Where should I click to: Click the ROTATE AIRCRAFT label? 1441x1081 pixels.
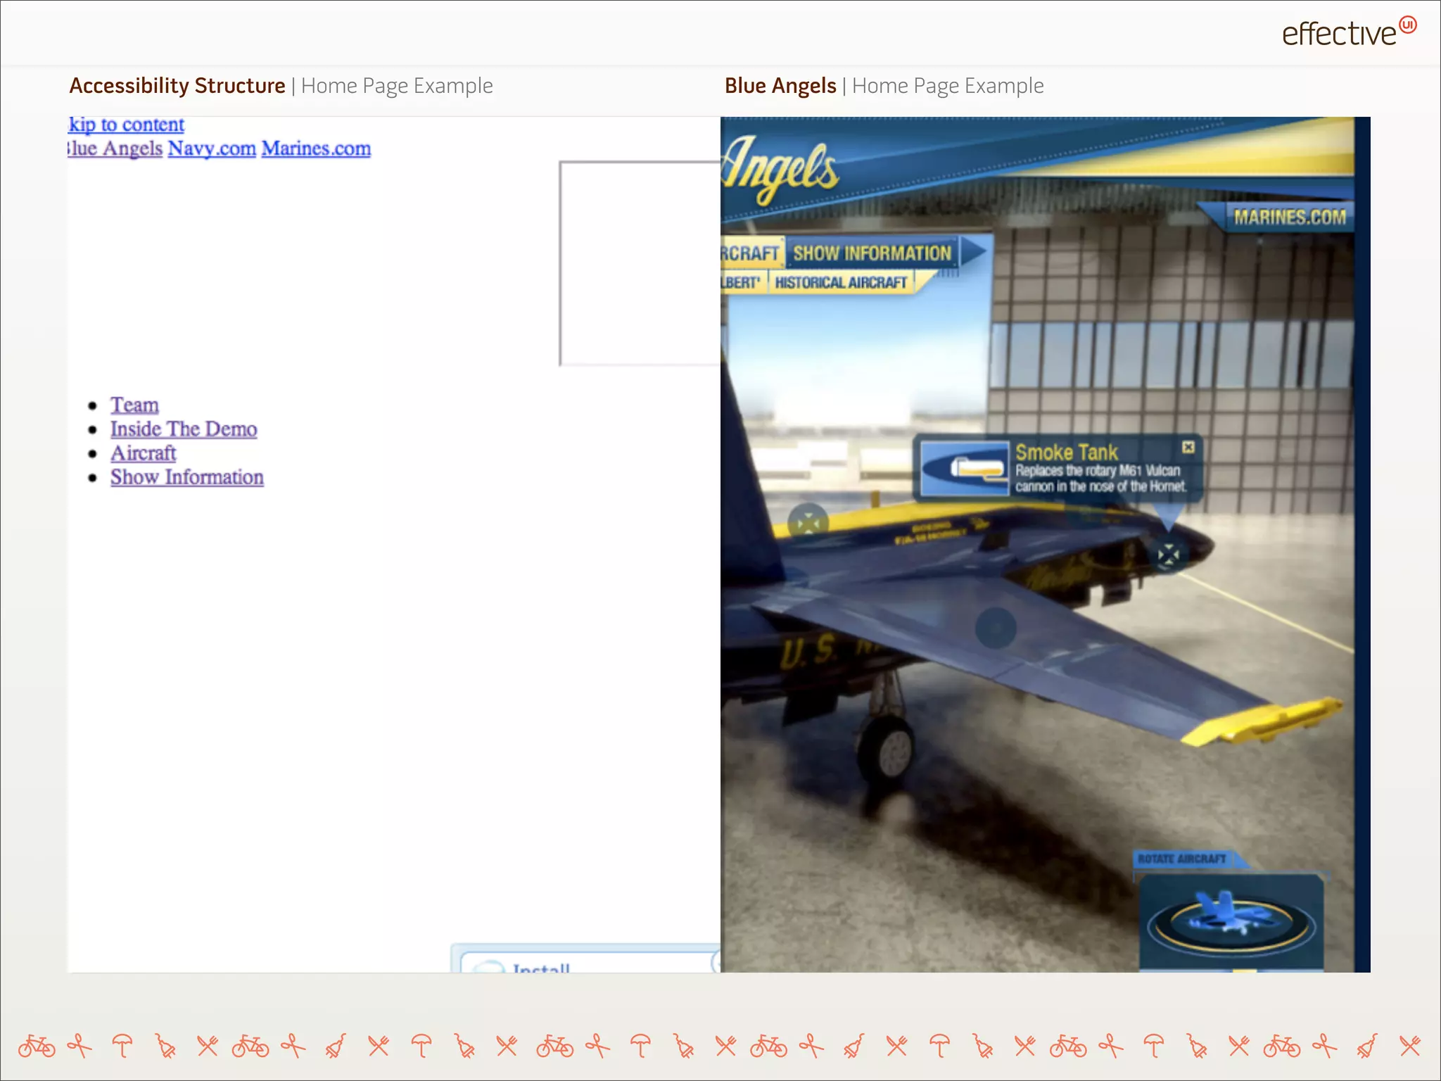(1182, 859)
